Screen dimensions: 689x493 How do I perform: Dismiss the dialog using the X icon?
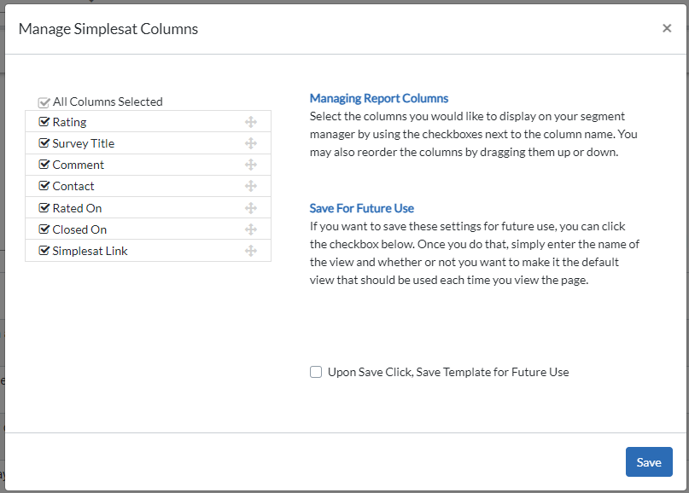click(x=667, y=27)
